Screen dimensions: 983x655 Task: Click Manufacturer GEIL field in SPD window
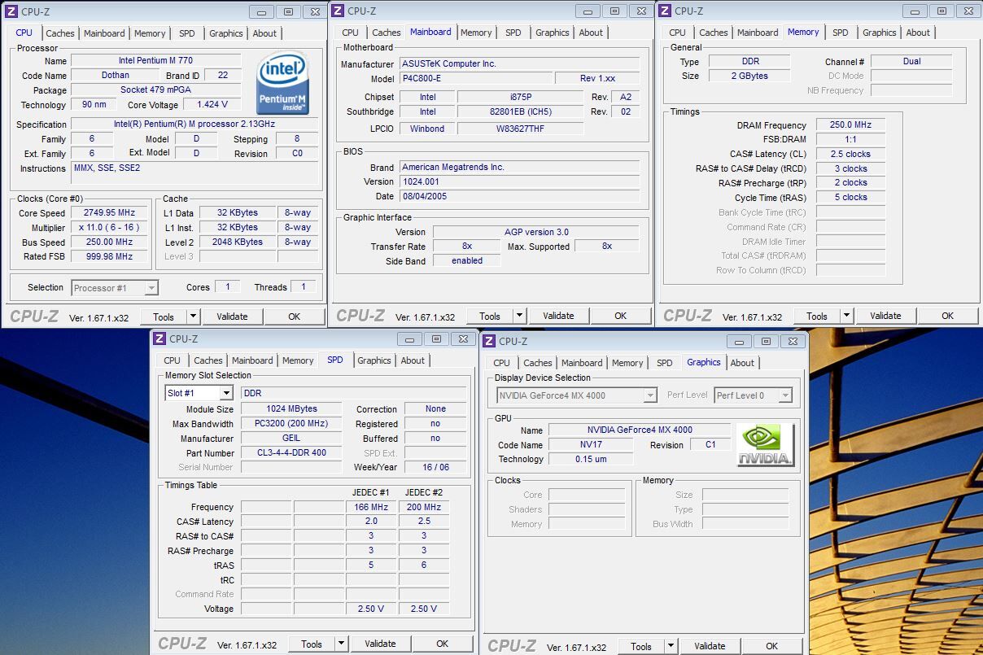[291, 438]
